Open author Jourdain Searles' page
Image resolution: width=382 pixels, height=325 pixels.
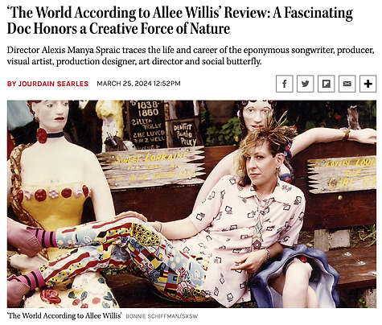[47, 84]
